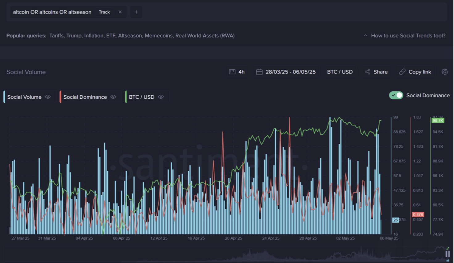This screenshot has width=454, height=263.
Task: Click the altcoin OR altcoins search field
Action: click(x=52, y=12)
